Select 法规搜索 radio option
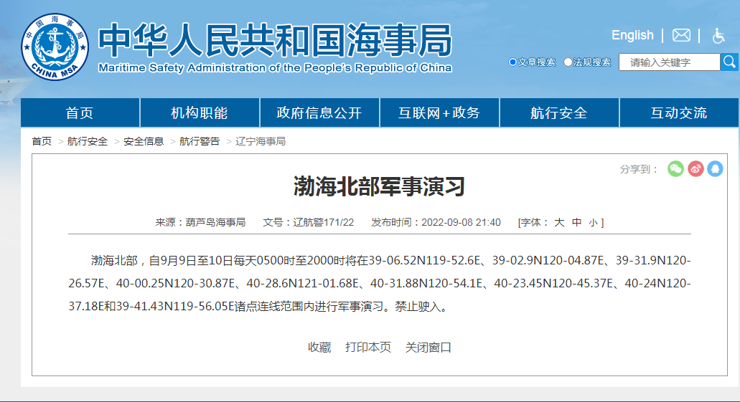Screen dimensions: 740x402 tap(568, 62)
